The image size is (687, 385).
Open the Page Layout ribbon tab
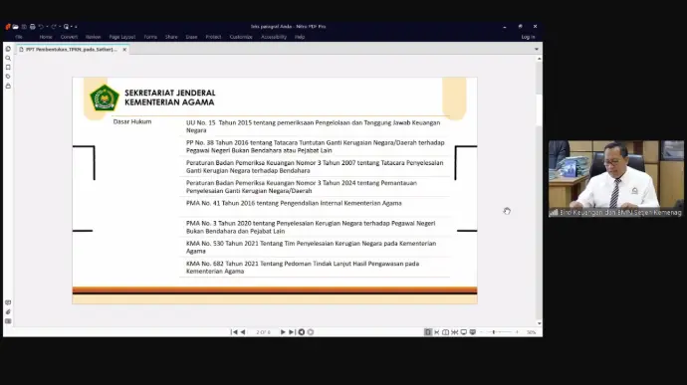[122, 37]
